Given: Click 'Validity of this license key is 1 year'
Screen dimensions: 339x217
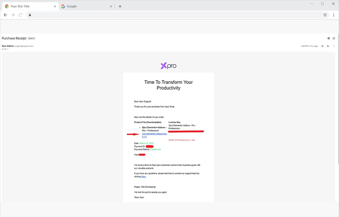Looking at the screenshot, I should tap(182, 140).
